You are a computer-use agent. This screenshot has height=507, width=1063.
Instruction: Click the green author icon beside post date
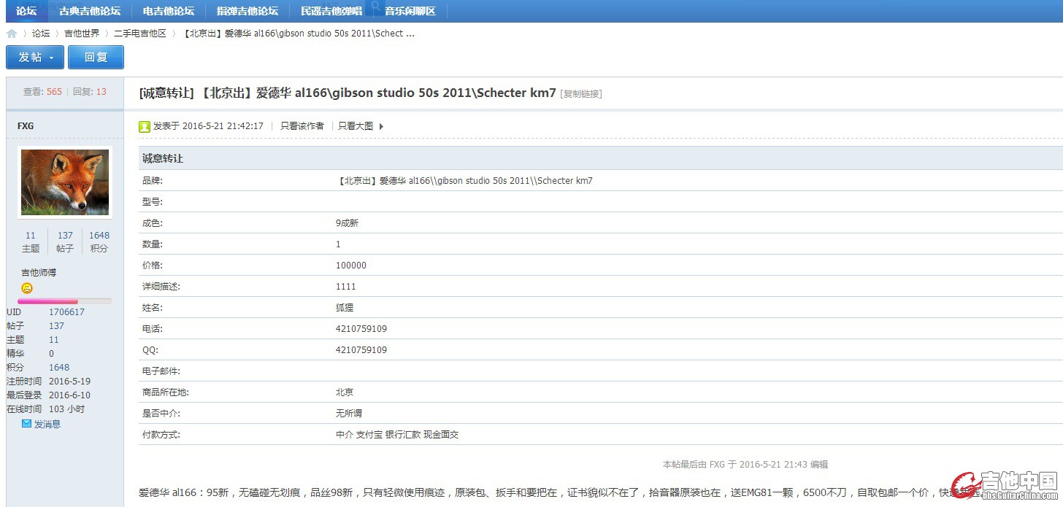click(x=145, y=126)
